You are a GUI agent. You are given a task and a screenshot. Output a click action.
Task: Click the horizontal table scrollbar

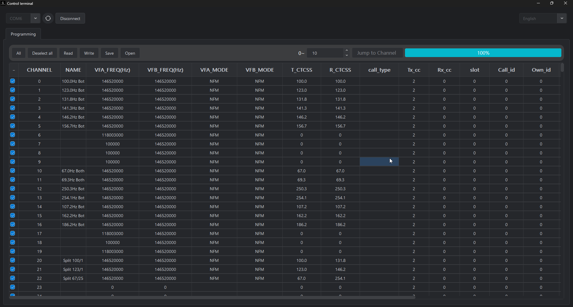coord(212,297)
